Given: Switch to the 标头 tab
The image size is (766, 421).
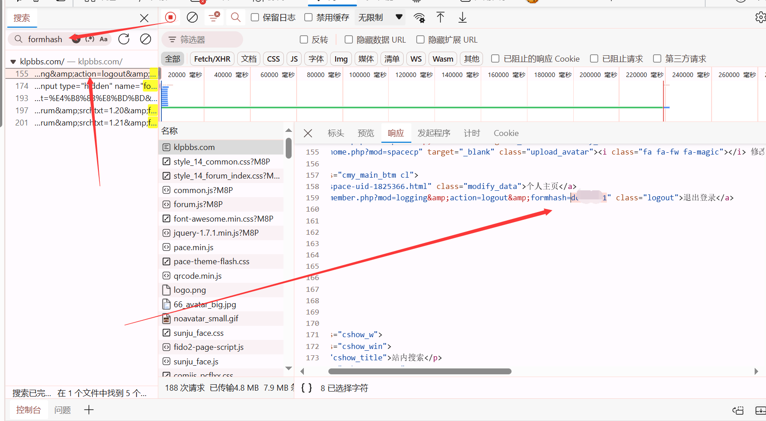Looking at the screenshot, I should click(336, 133).
